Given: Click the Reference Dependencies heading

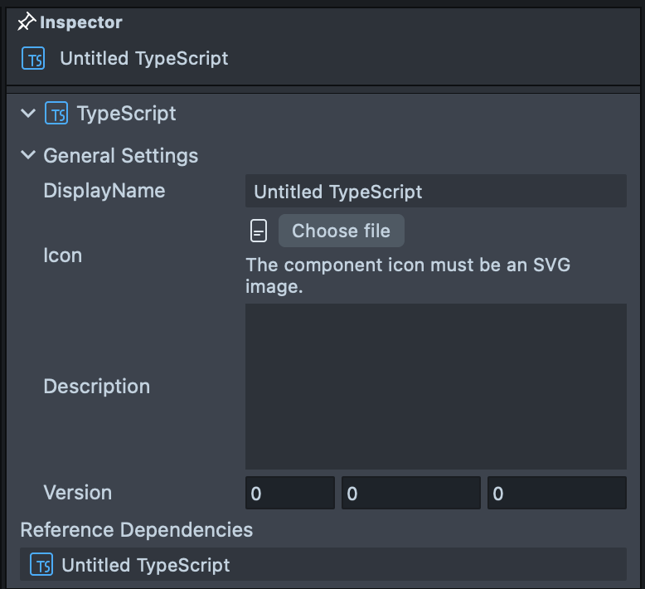Looking at the screenshot, I should tap(137, 529).
